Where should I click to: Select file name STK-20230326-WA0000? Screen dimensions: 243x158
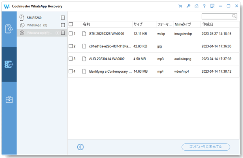pos(107,34)
